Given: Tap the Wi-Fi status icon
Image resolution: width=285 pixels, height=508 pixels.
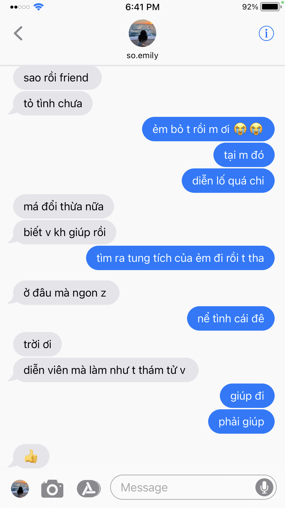Looking at the screenshot, I should click(x=39, y=7).
